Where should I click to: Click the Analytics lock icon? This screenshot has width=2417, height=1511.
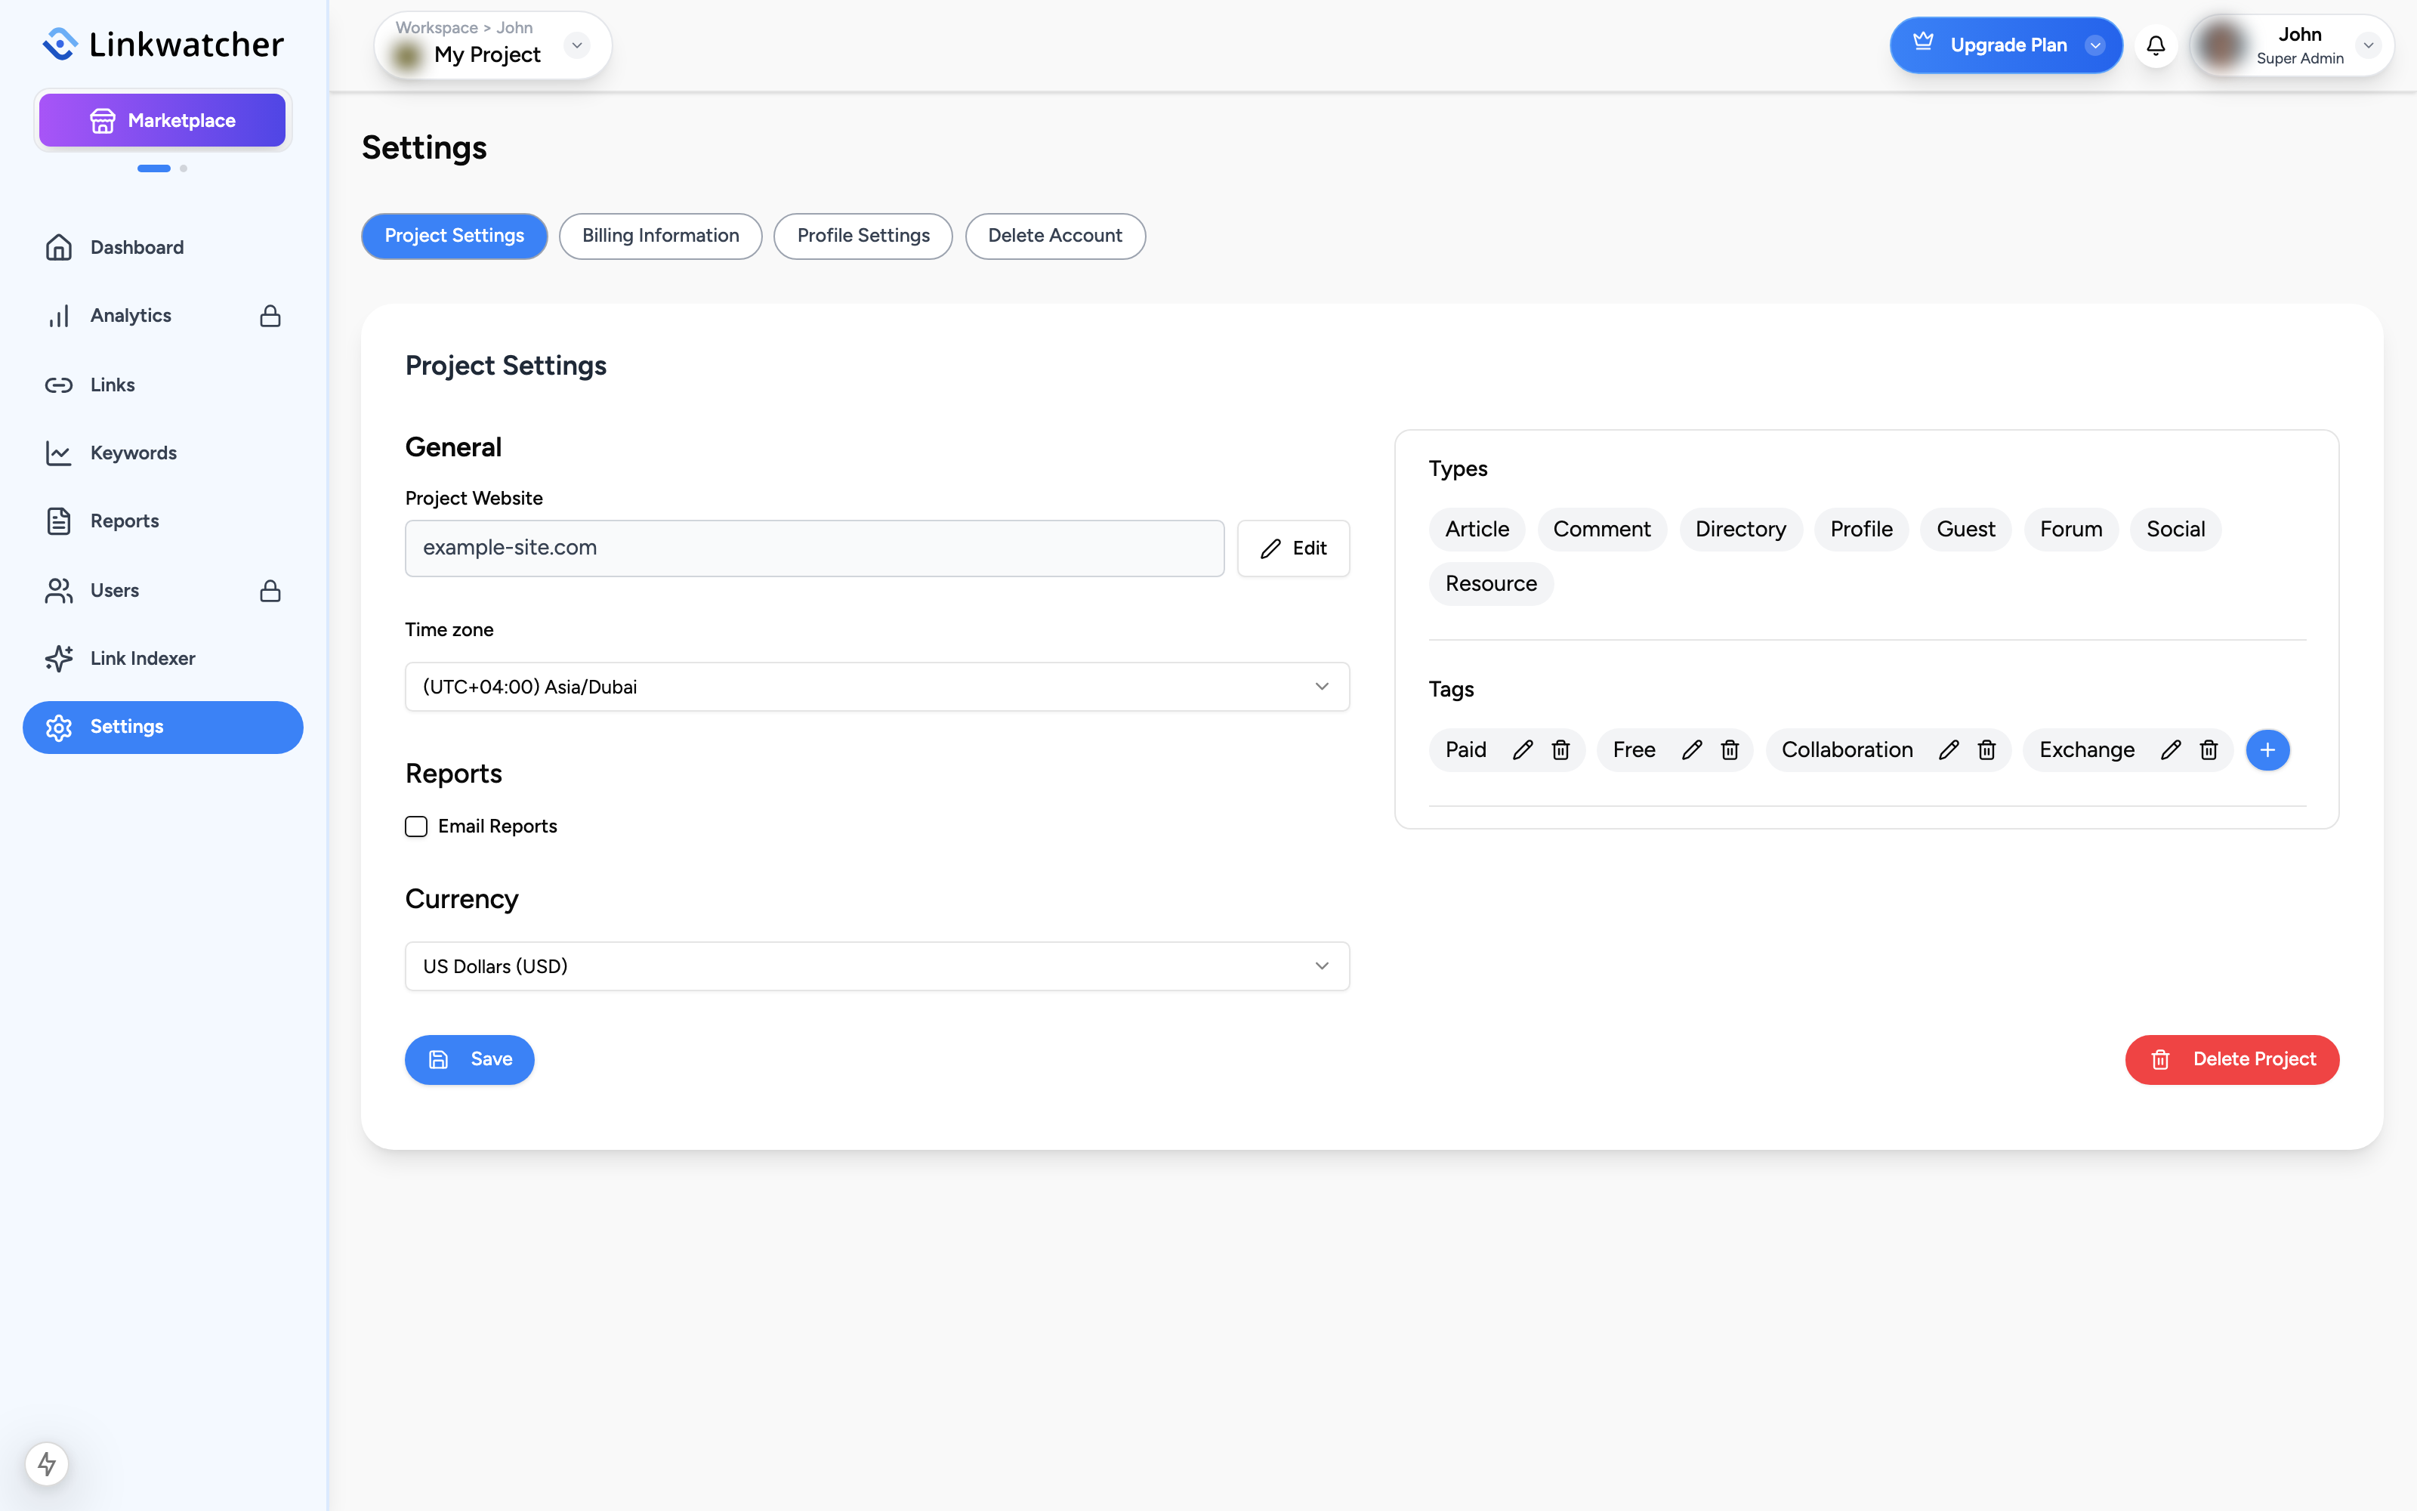click(270, 316)
